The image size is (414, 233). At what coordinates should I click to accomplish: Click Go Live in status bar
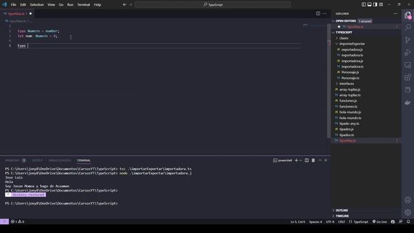click(x=380, y=221)
